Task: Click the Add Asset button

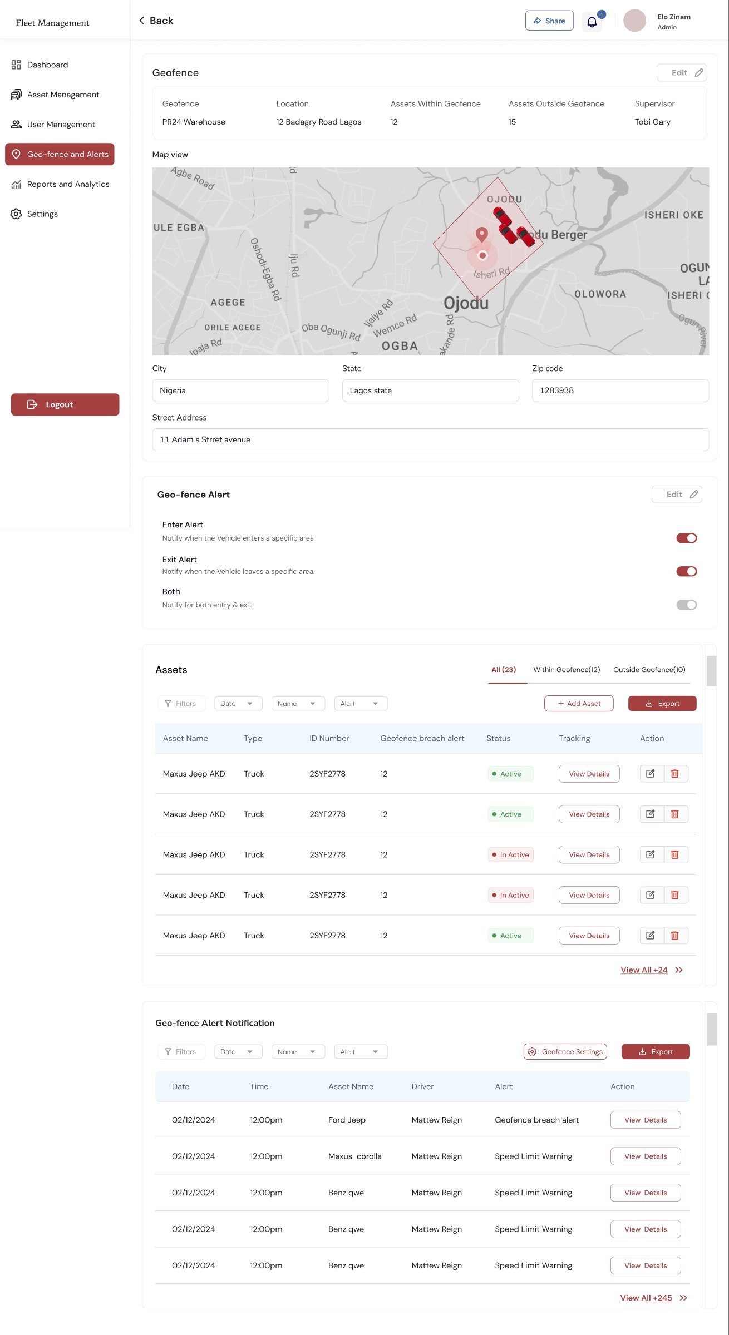Action: [x=579, y=704]
